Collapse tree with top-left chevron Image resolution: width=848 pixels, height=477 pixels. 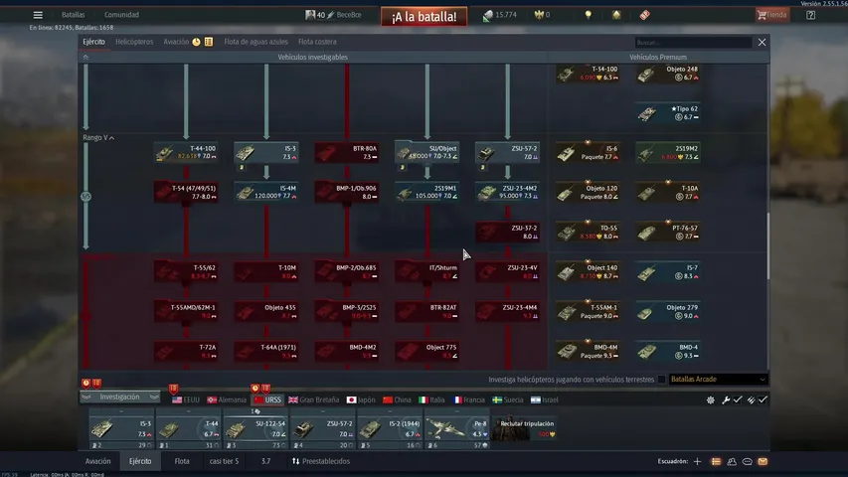tap(85, 57)
